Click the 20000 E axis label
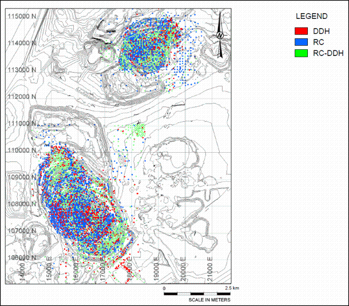 183,269
